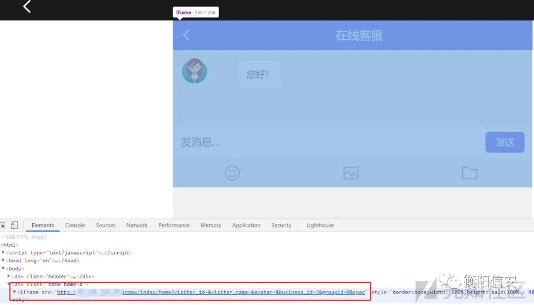The height and width of the screenshot is (305, 534).
Task: Open the Application tab
Action: tap(246, 225)
